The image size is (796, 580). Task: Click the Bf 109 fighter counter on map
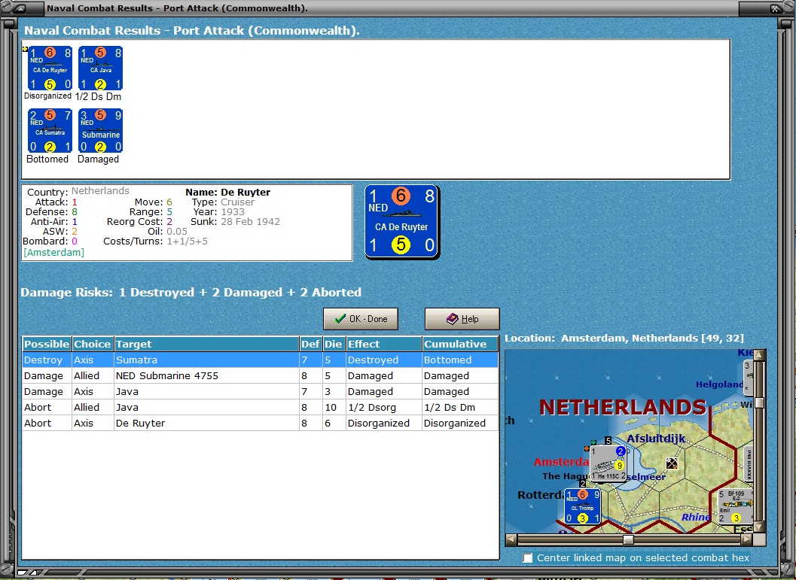pyautogui.click(x=734, y=506)
